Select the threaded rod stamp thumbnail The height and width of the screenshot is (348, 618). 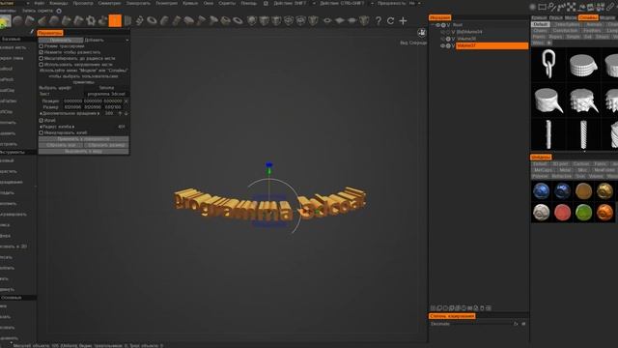(583, 134)
